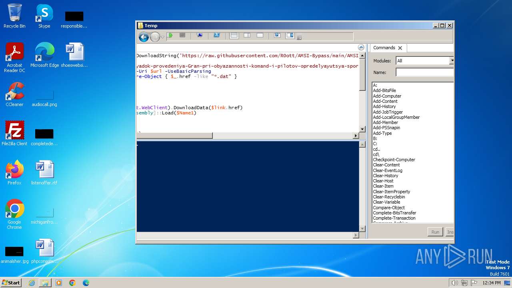Open the Skype desktop shortcut
This screenshot has width=512, height=288.
(44, 16)
